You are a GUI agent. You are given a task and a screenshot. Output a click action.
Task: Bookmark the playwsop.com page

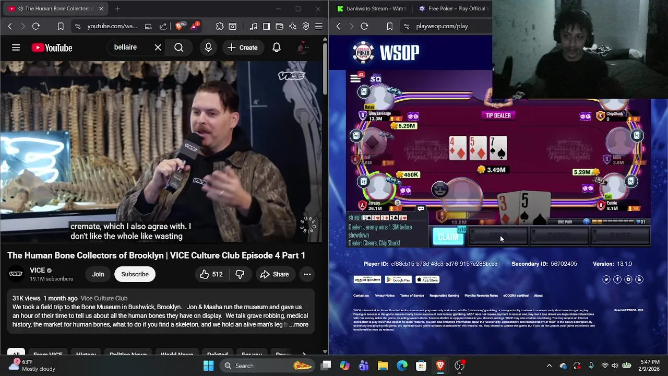(389, 26)
